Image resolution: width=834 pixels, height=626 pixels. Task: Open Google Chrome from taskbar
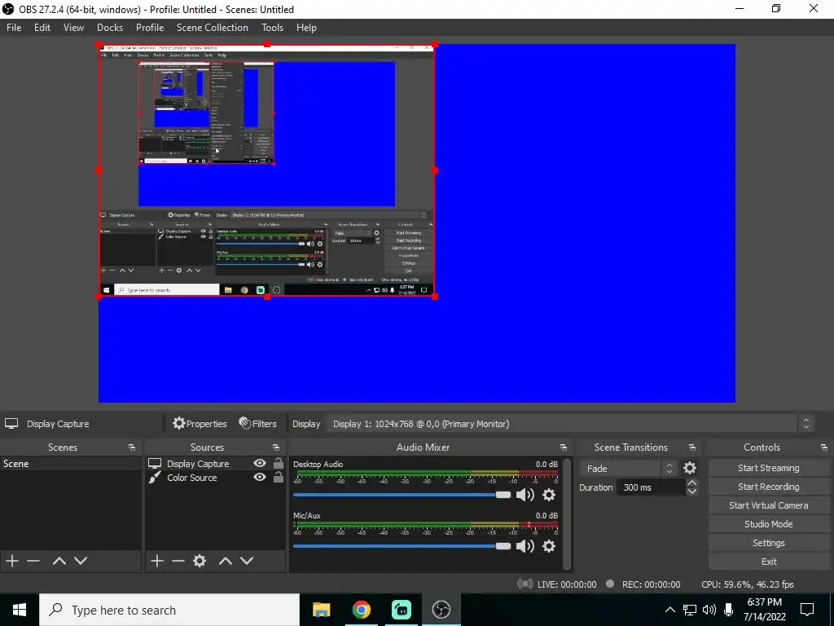[361, 610]
